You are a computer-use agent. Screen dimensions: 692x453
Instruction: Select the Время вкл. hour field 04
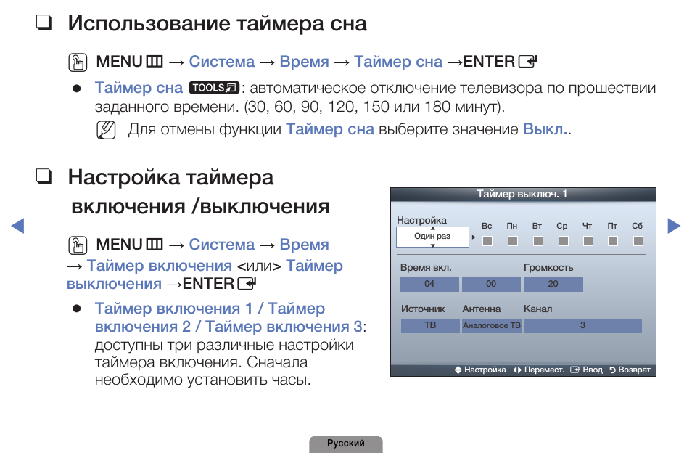(429, 285)
